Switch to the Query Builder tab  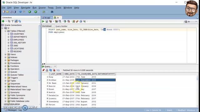(61, 26)
